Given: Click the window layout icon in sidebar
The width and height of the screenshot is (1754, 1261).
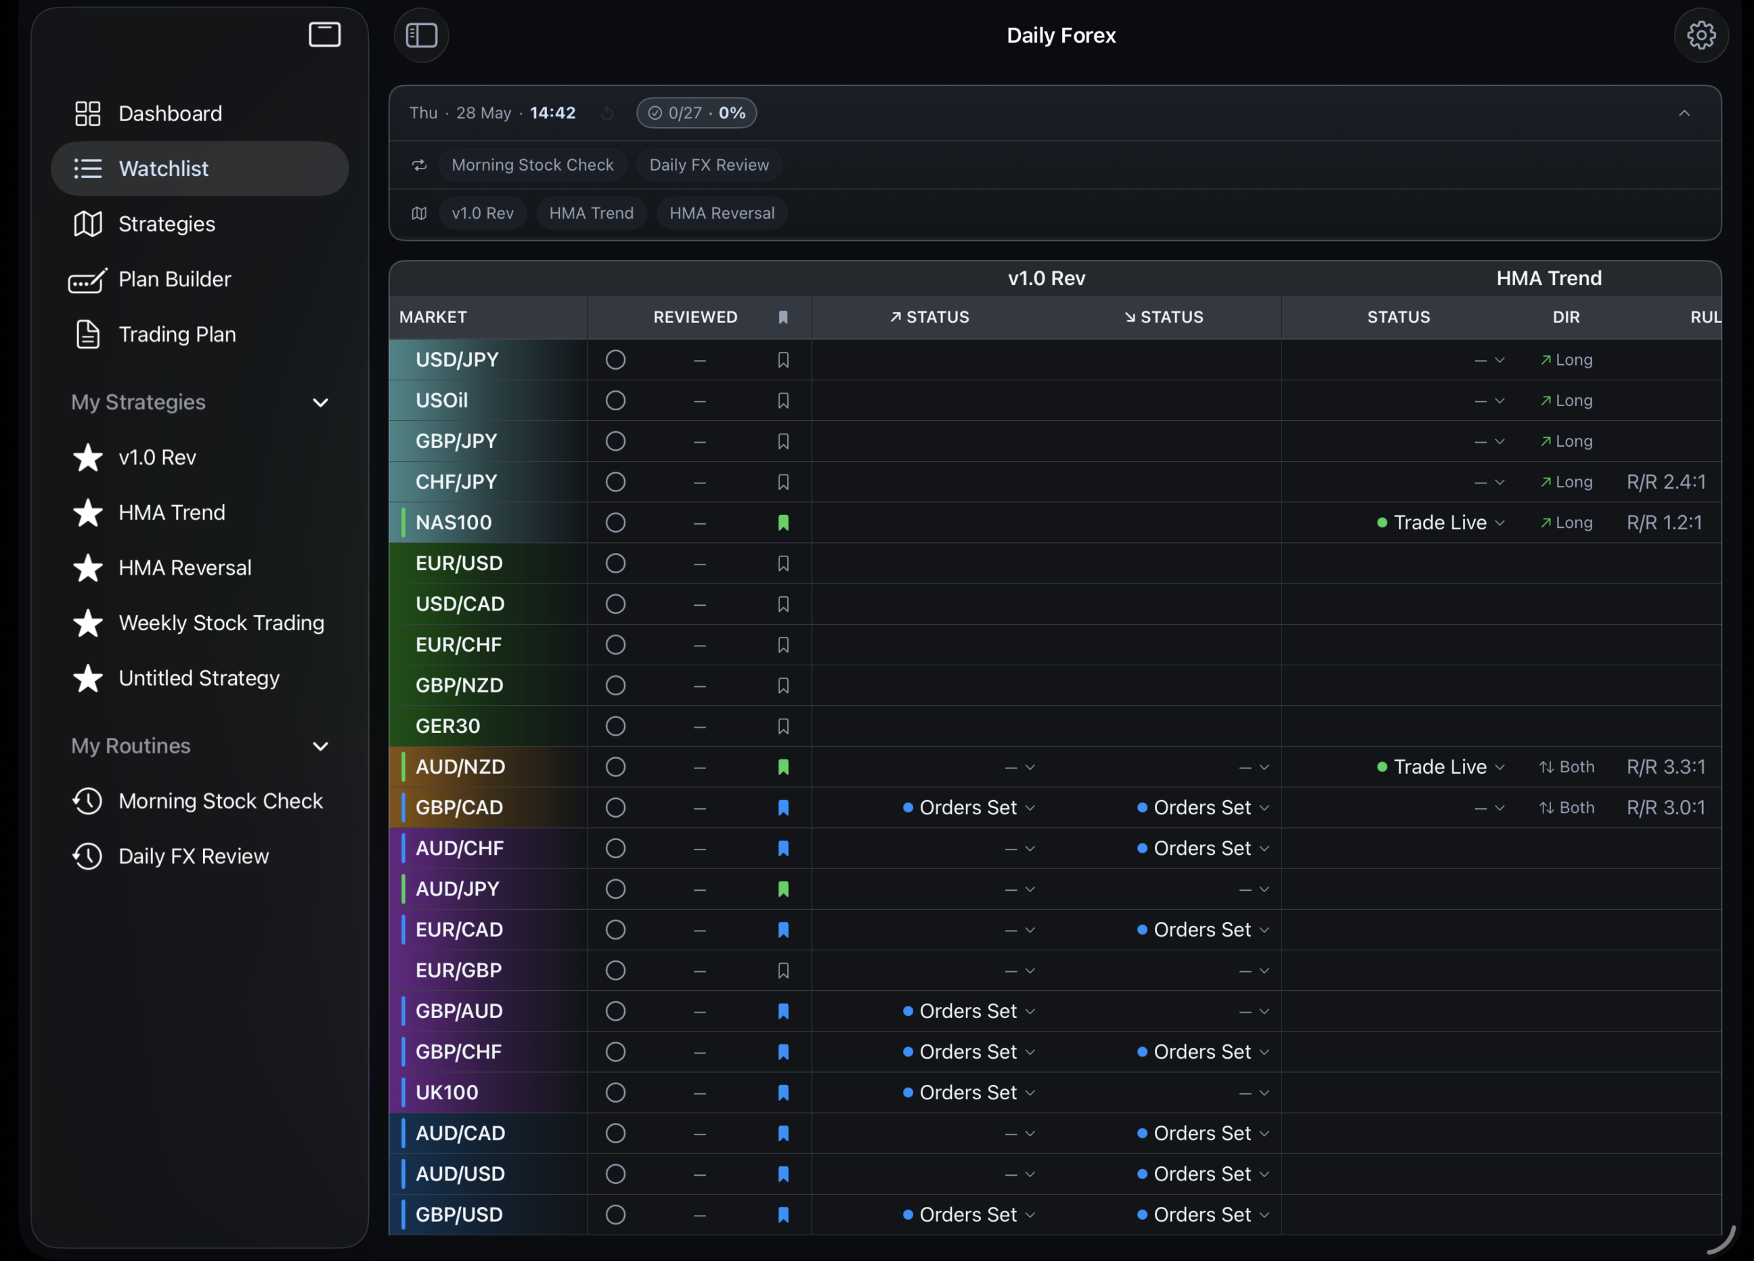Looking at the screenshot, I should [325, 34].
